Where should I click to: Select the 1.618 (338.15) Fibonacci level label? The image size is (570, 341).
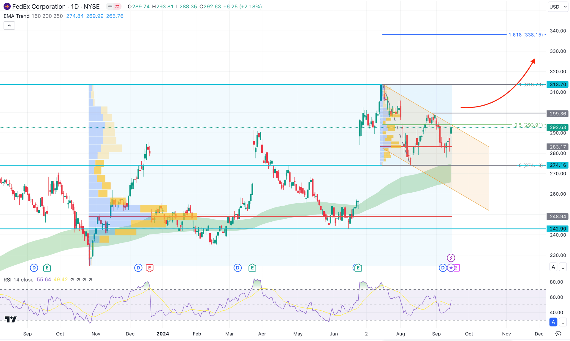pos(525,35)
